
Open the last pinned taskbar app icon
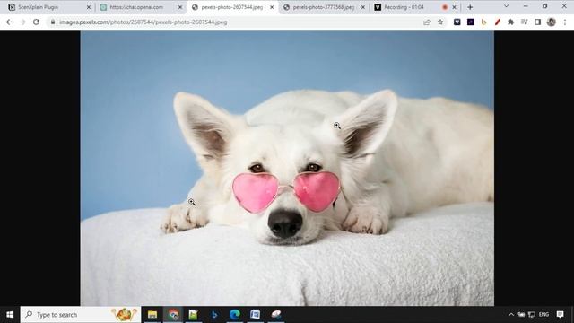276,315
